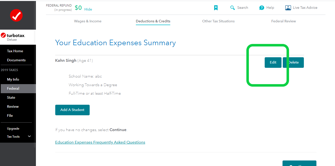Click Upgrade in the sidebar

(13, 129)
